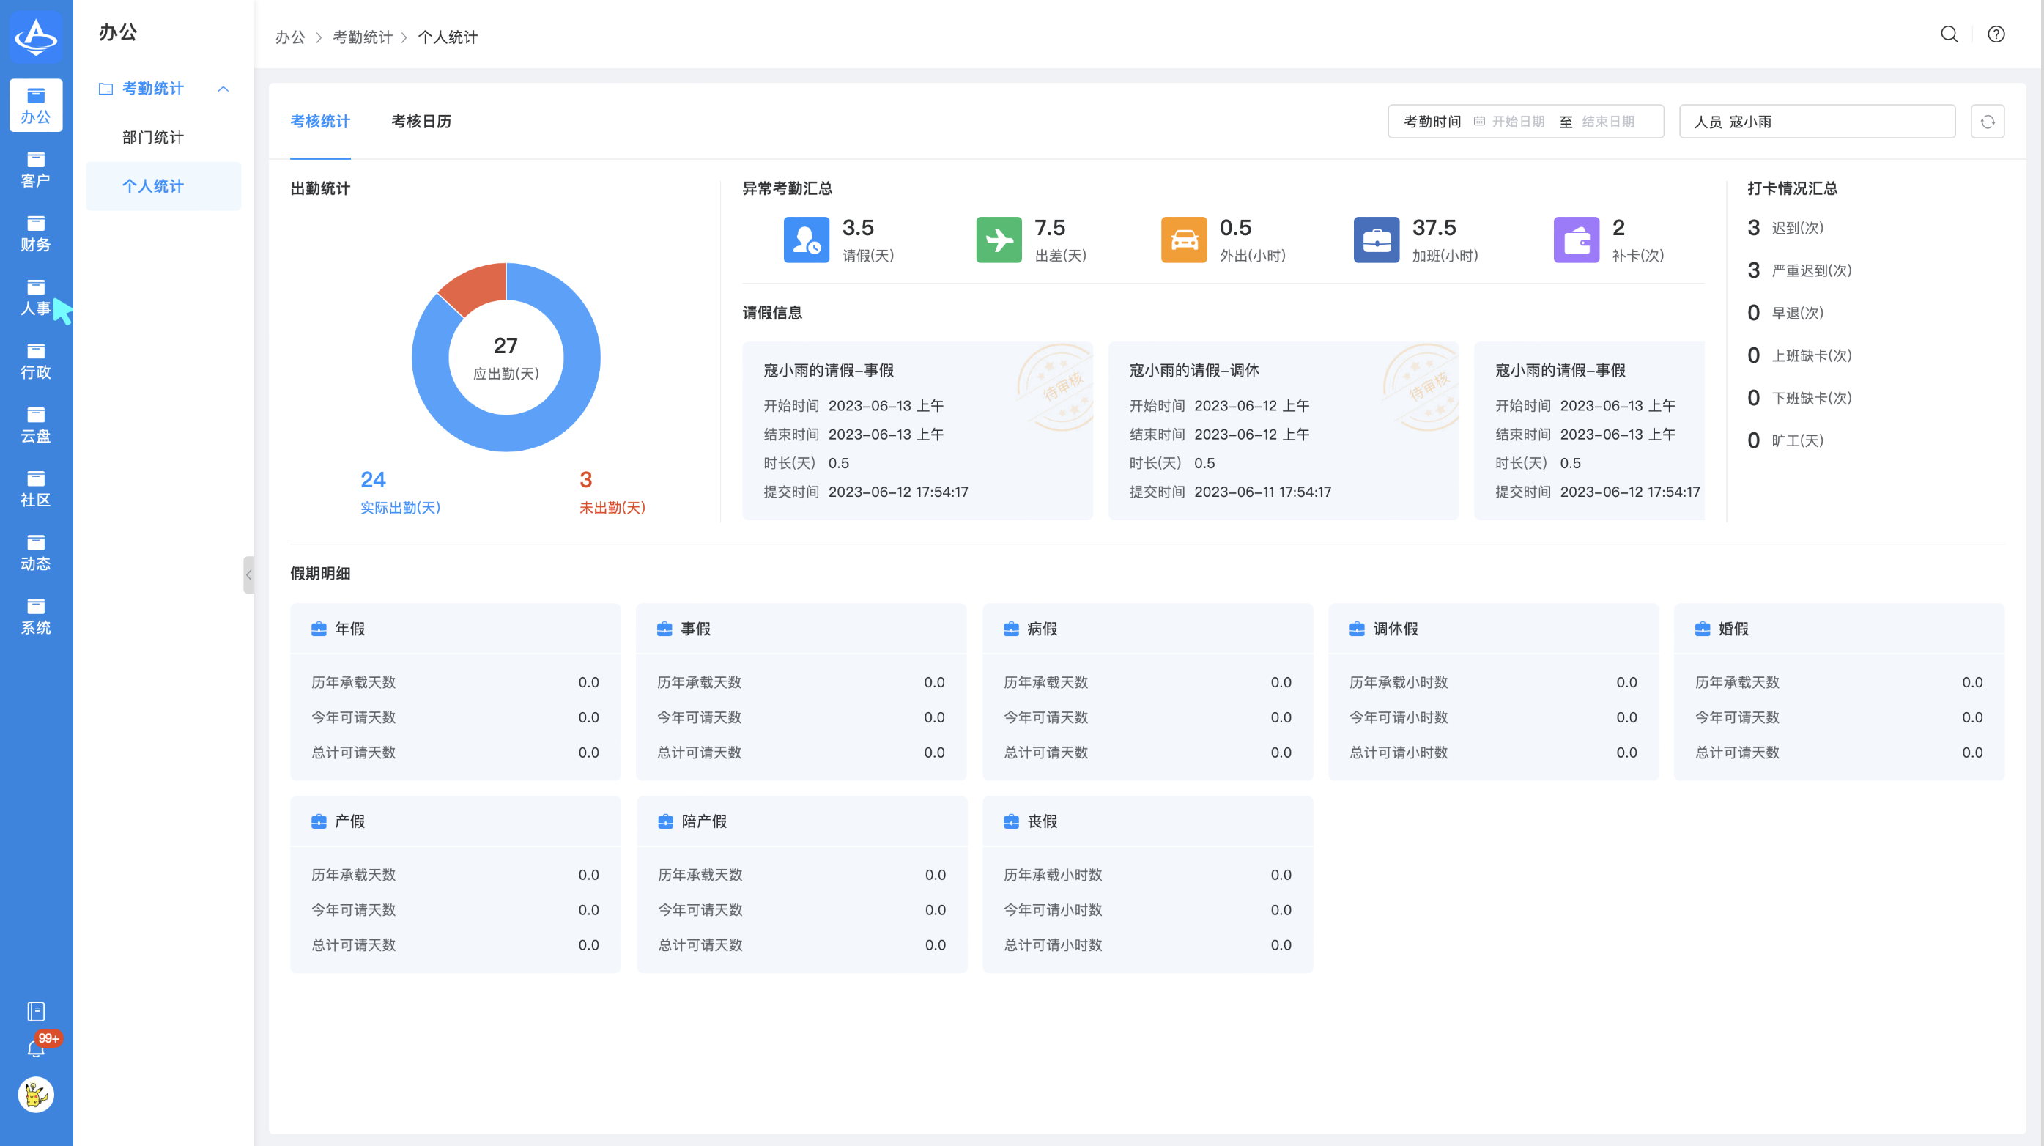Open the notebook icon above the bell
2044x1146 pixels.
click(x=36, y=1011)
